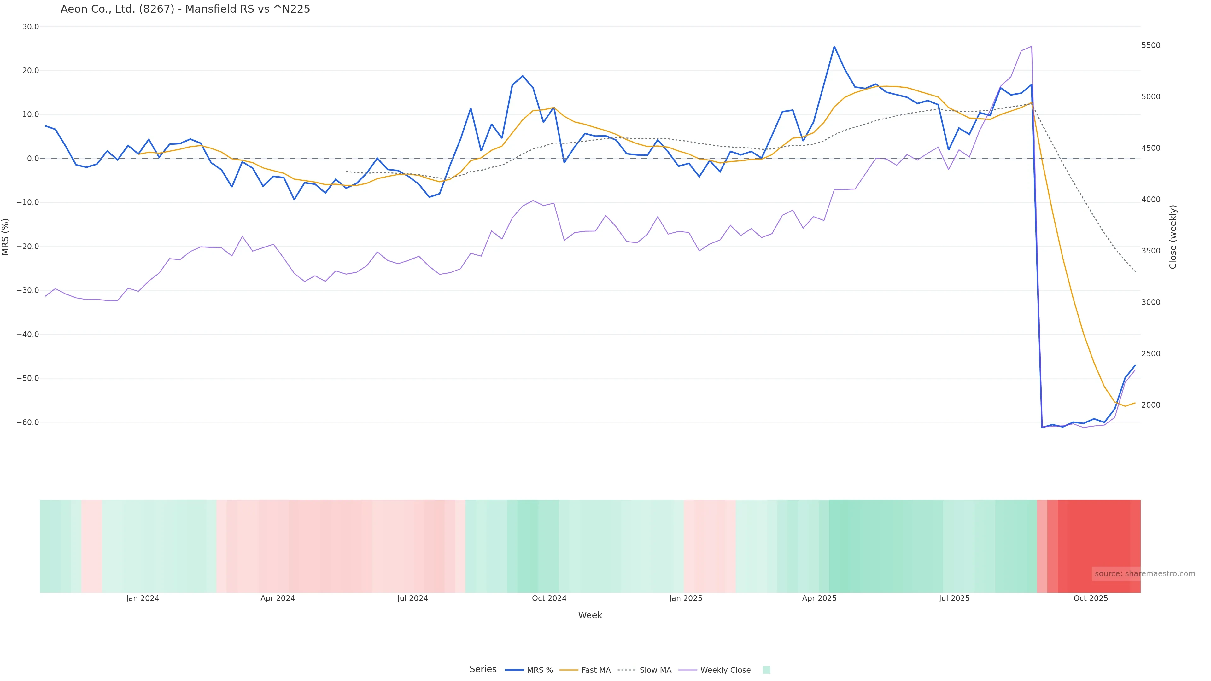
Task: Click the Aeon Co. chart title
Action: [185, 9]
